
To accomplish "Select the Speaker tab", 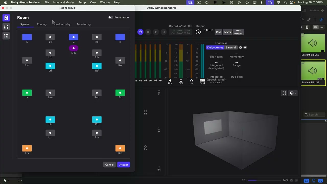I will click(x=25, y=24).
